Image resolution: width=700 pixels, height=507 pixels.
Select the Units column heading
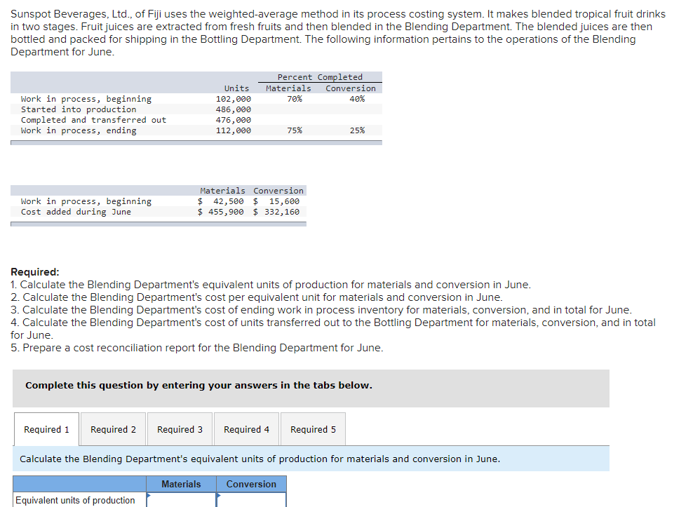(236, 88)
